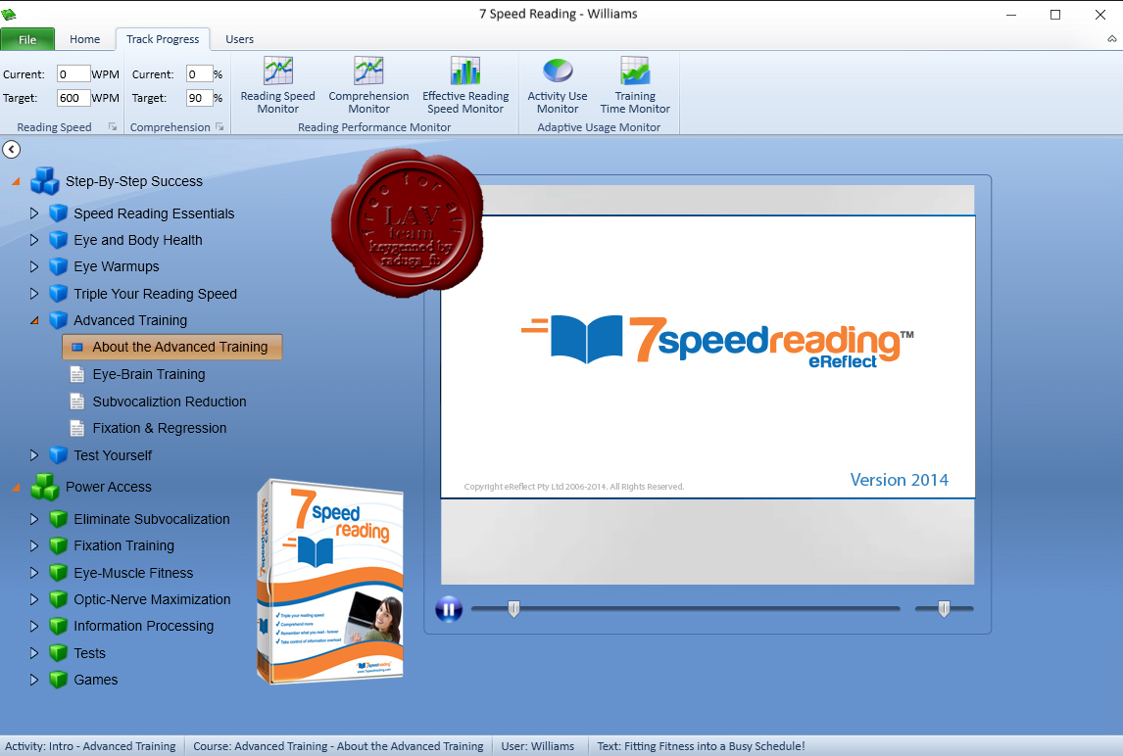Open the Training Time Monitor

point(635,84)
